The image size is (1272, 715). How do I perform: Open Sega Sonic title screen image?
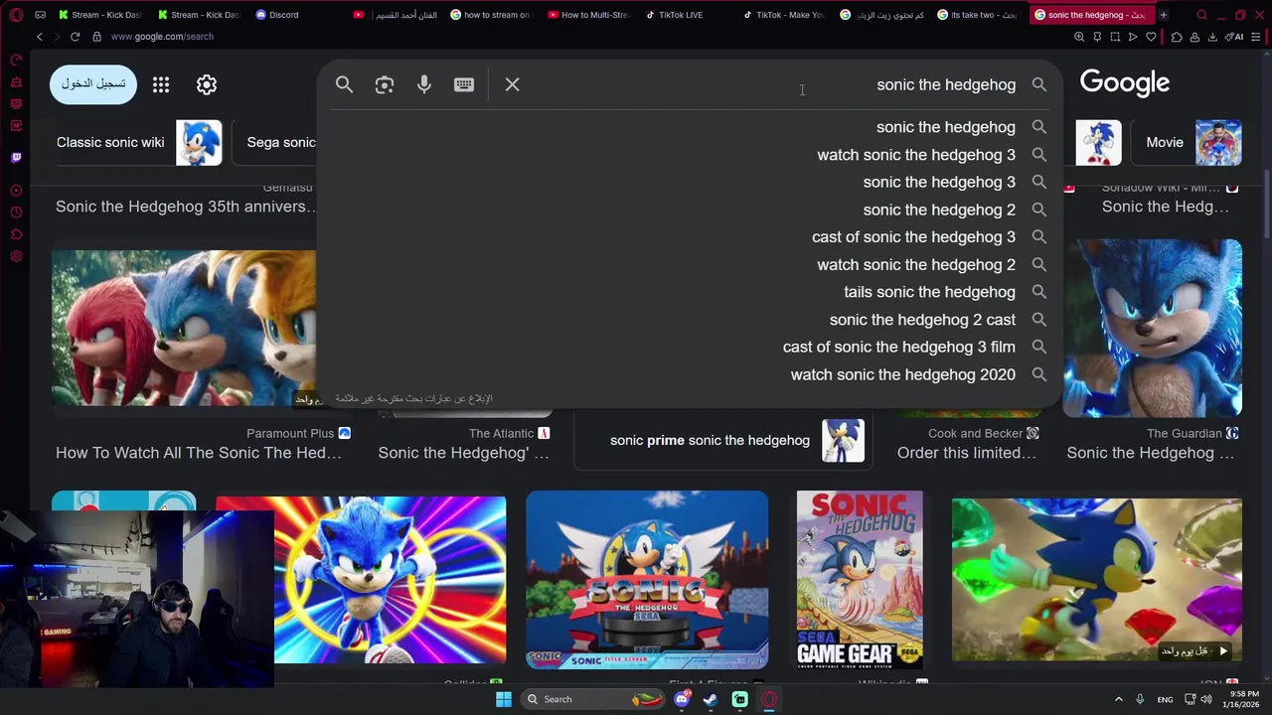tap(647, 579)
